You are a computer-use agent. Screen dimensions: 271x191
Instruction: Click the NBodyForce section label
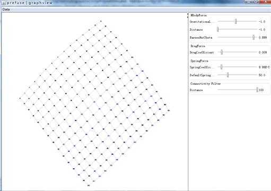tap(198, 15)
